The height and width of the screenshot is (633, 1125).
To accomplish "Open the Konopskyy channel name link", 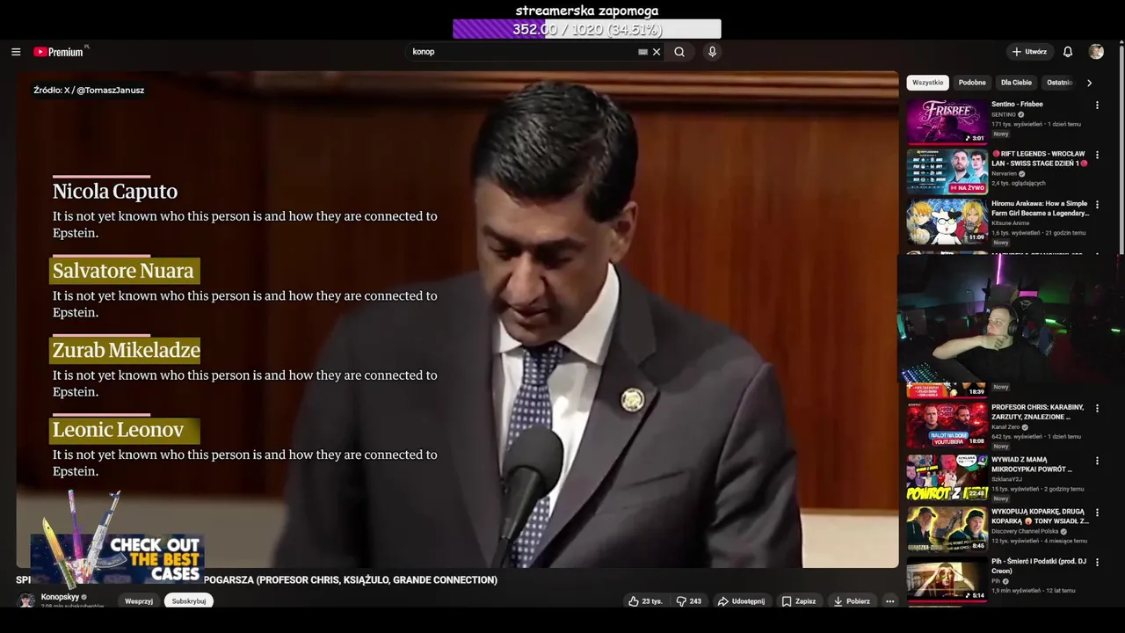I will pos(60,597).
